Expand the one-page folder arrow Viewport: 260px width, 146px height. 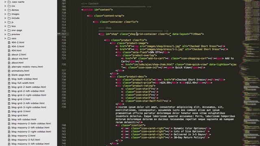tap(5, 30)
